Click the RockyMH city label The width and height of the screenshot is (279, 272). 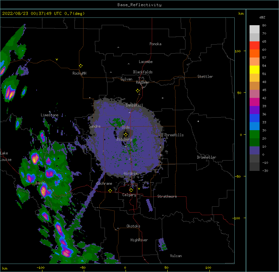79,73
